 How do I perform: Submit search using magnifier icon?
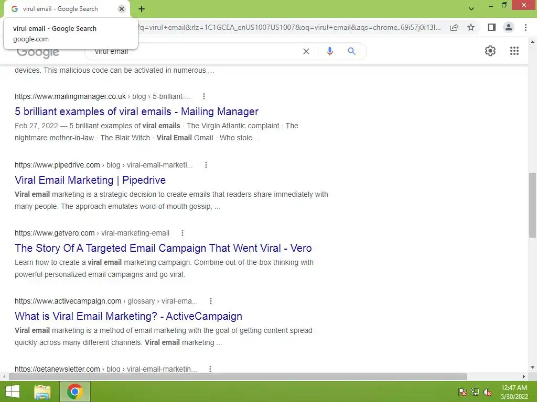[x=351, y=51]
